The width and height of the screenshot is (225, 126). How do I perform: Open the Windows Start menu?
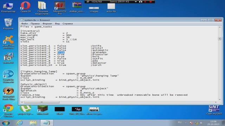point(6,123)
